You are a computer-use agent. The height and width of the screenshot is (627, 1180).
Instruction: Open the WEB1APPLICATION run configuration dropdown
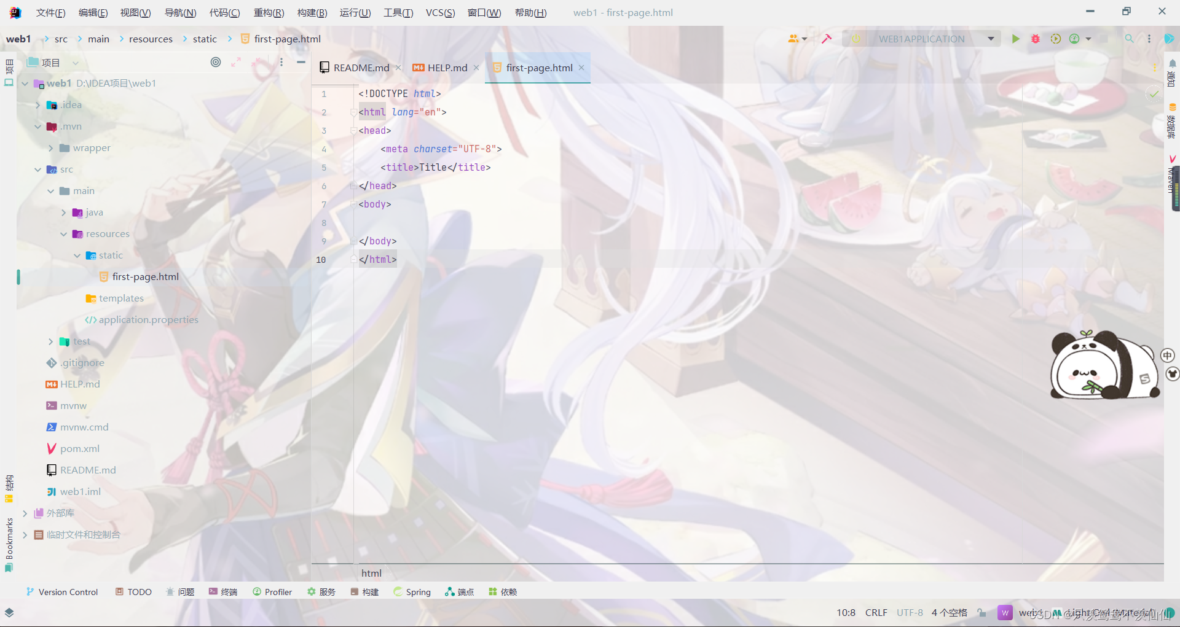tap(922, 39)
